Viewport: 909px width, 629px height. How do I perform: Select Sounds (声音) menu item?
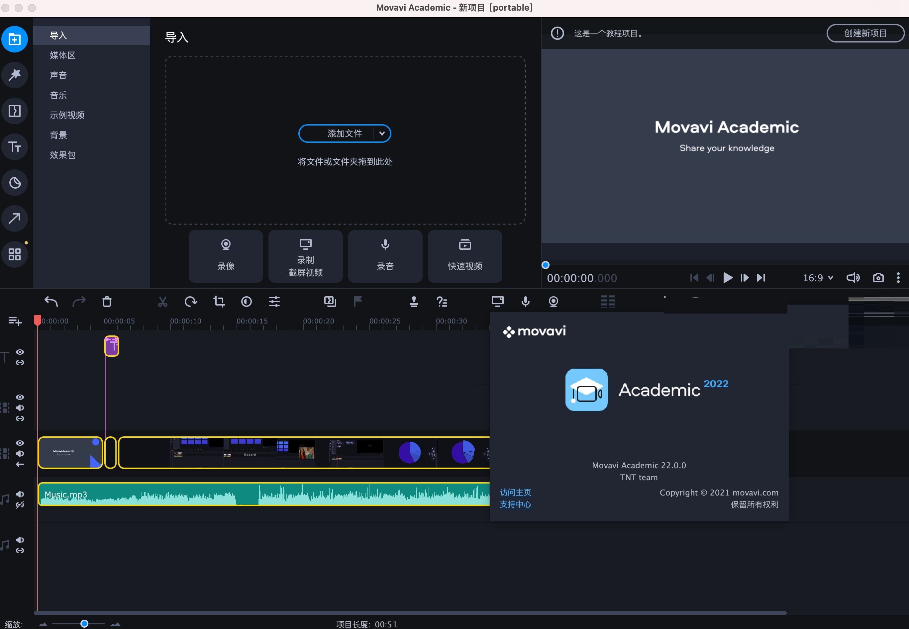[91, 75]
